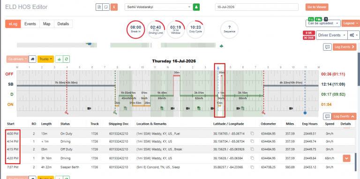Click the green document icon under the 3h 16m drive
This screenshot has height=179, width=360.
pyautogui.click(x=242, y=108)
